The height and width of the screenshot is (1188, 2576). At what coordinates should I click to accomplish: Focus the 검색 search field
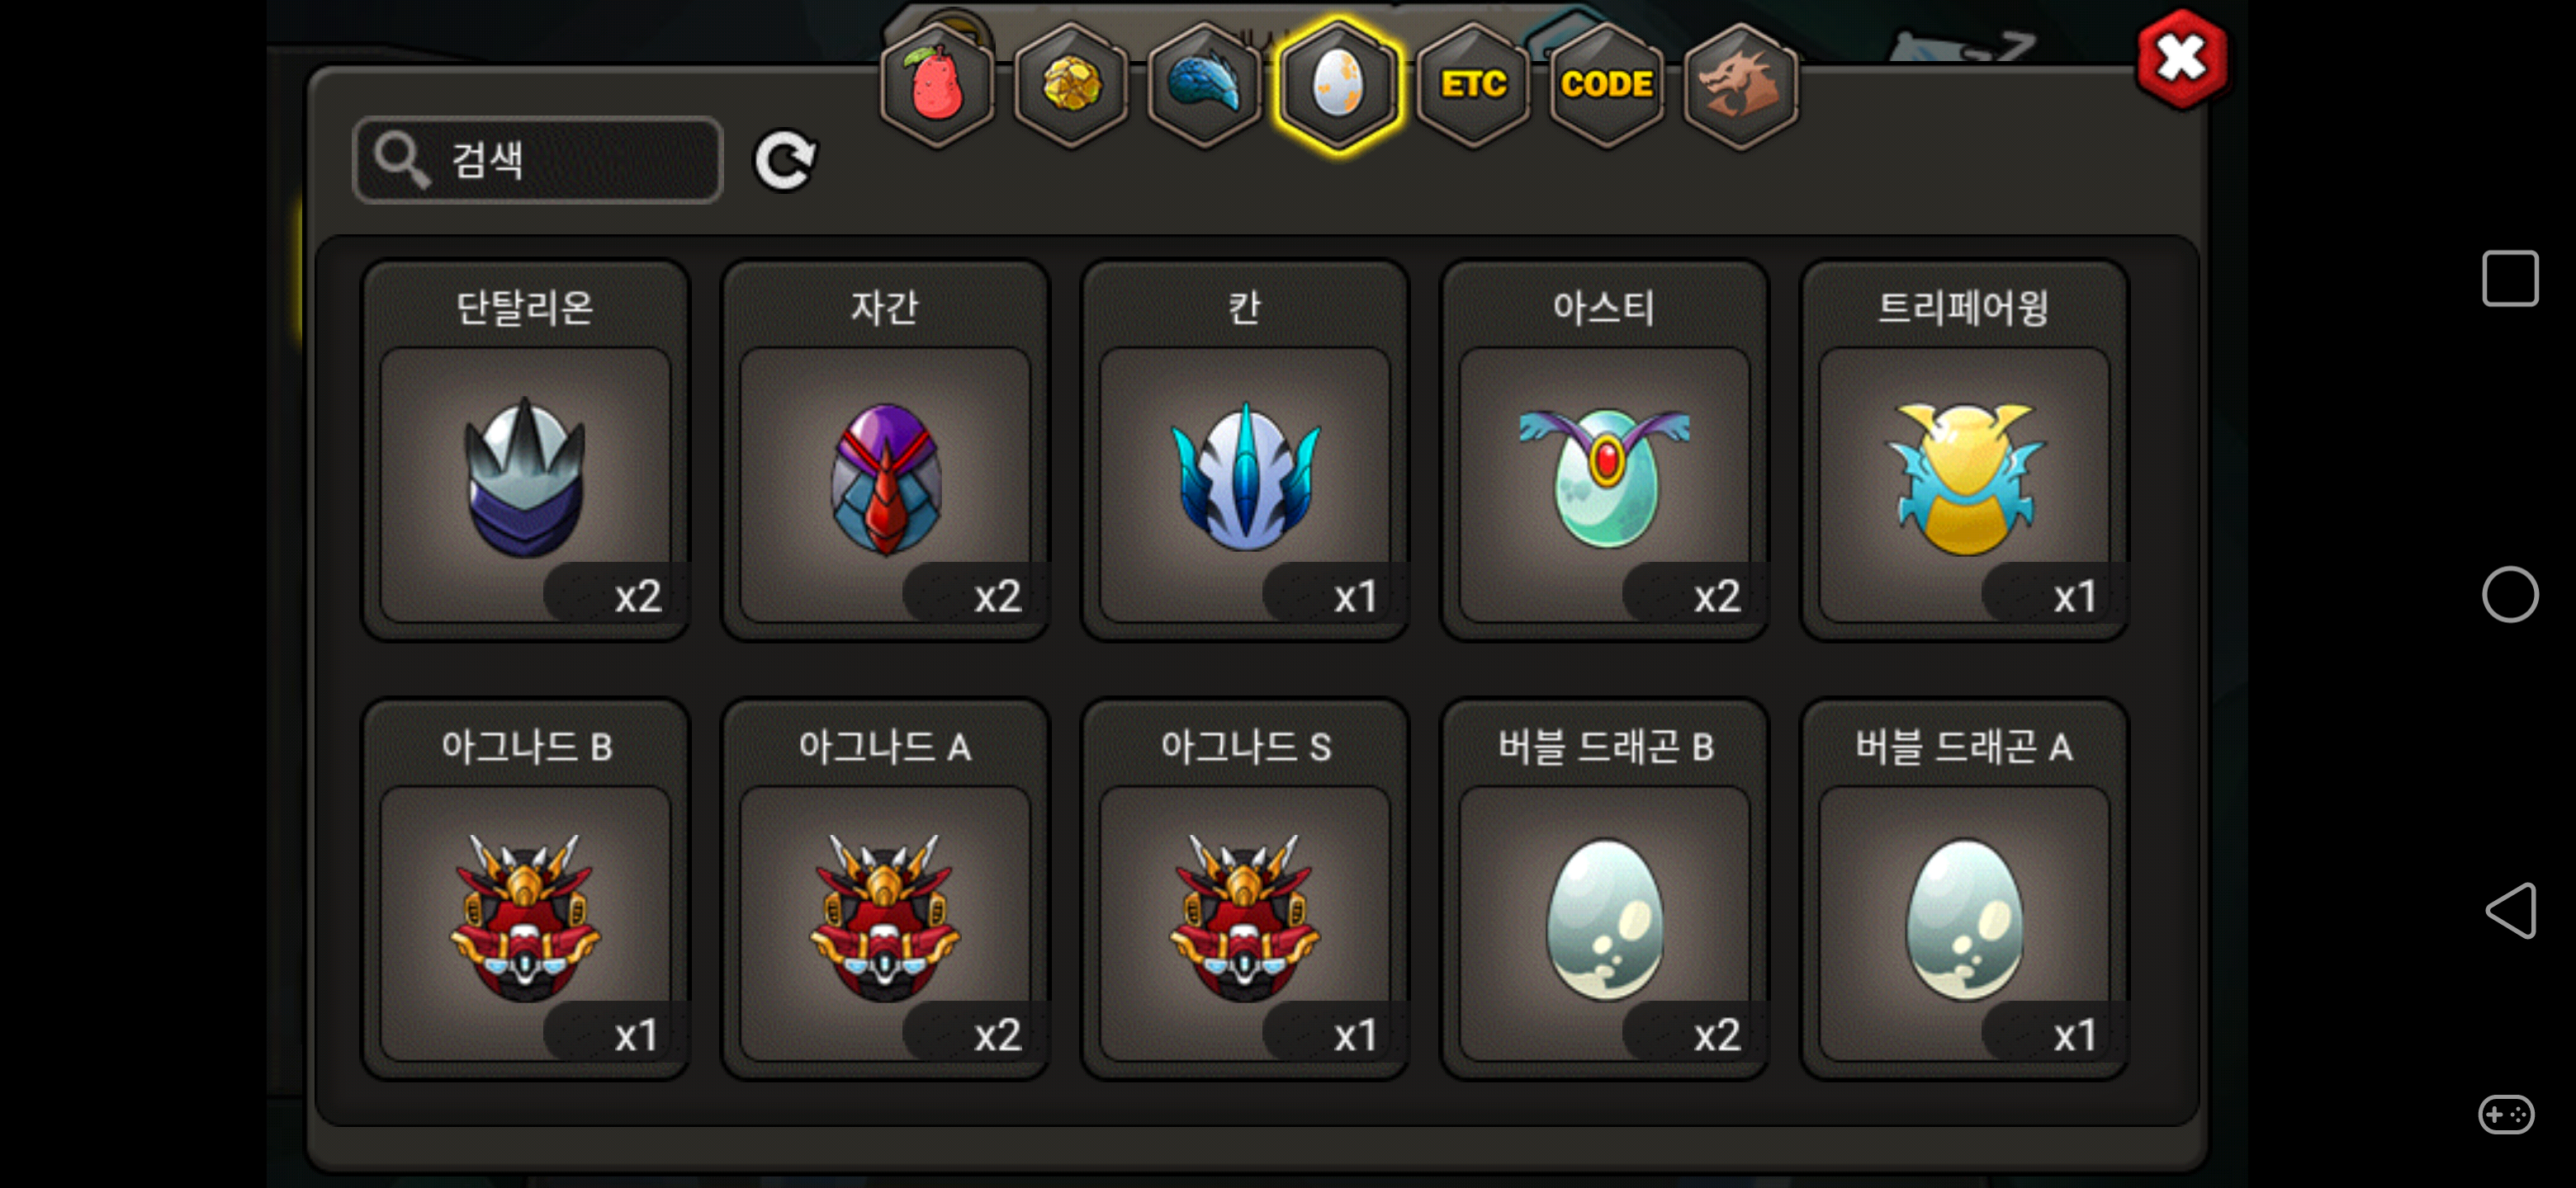pyautogui.click(x=538, y=160)
